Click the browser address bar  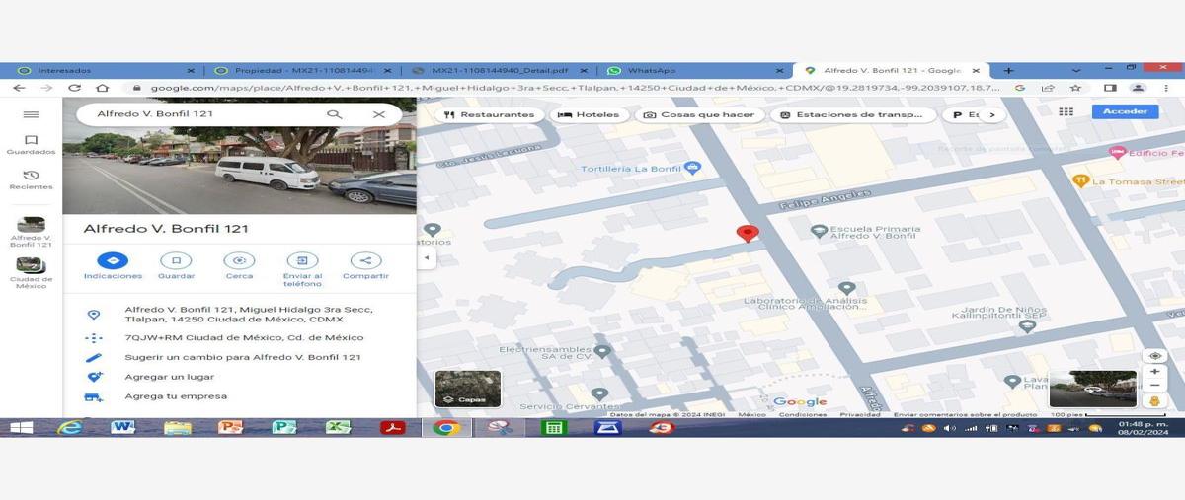click(x=573, y=88)
